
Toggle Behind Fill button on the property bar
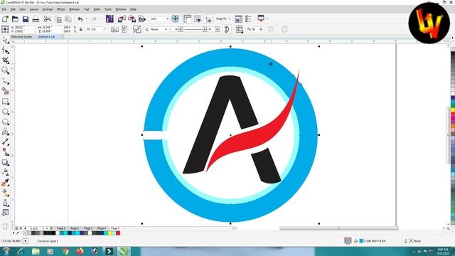tap(239, 29)
